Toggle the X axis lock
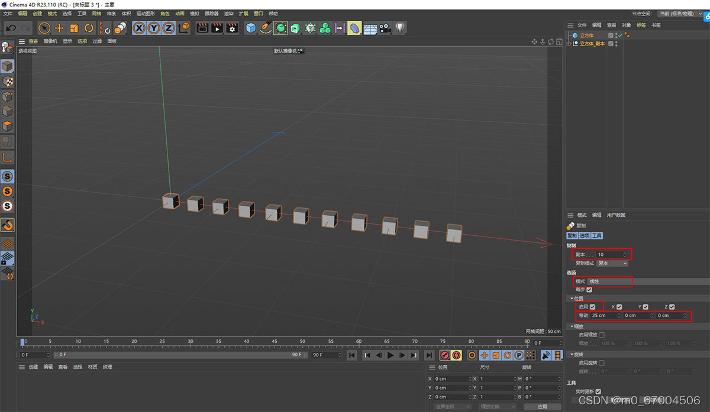This screenshot has height=412, width=710. pos(139,28)
